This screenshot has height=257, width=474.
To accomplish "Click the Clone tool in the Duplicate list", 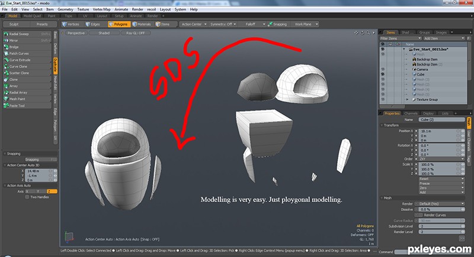I will tap(27, 80).
